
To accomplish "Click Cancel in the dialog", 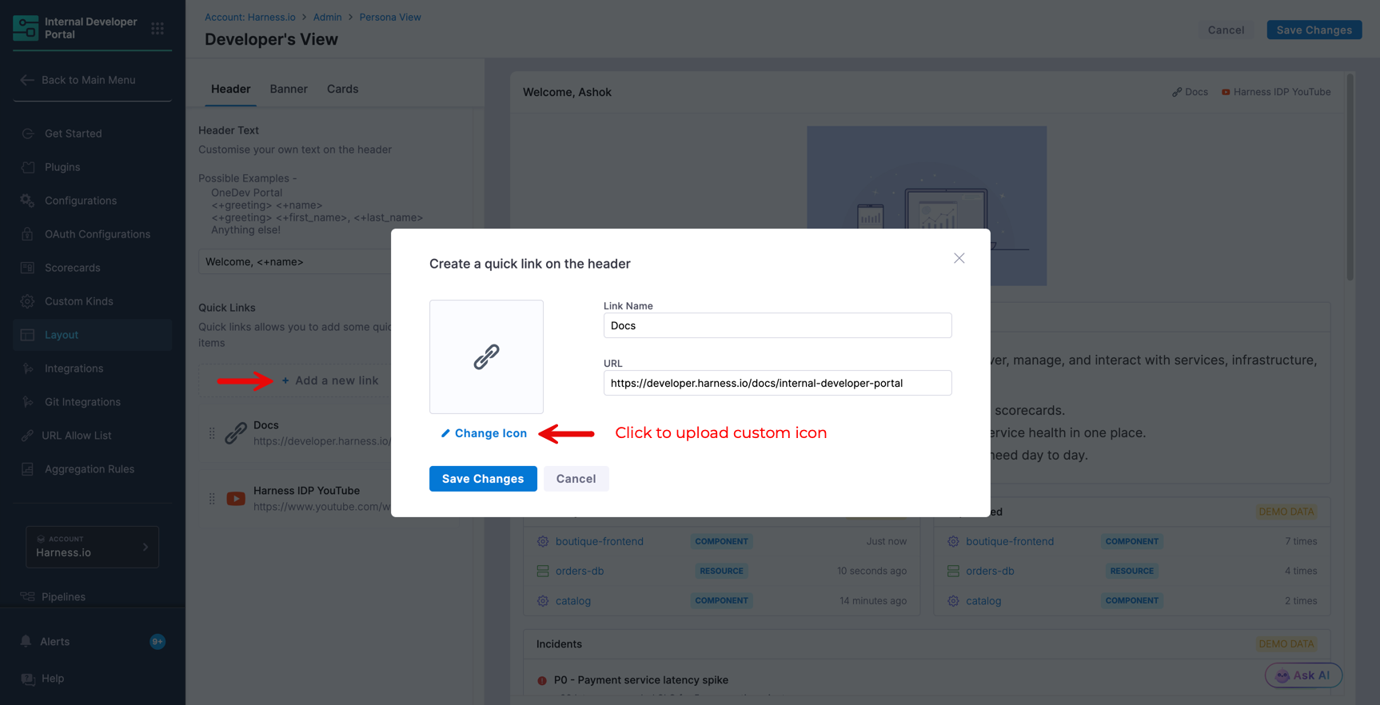I will click(576, 479).
